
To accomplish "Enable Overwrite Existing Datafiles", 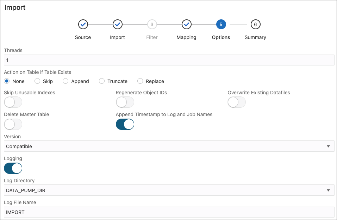I will click(236, 102).
